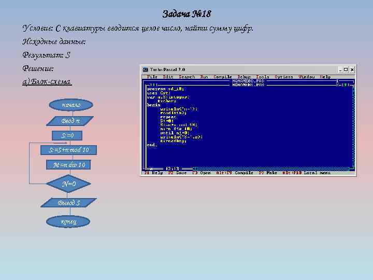The height and width of the screenshot is (280, 373).
Task: Open the Compile menu in the menu bar
Action: (222, 77)
